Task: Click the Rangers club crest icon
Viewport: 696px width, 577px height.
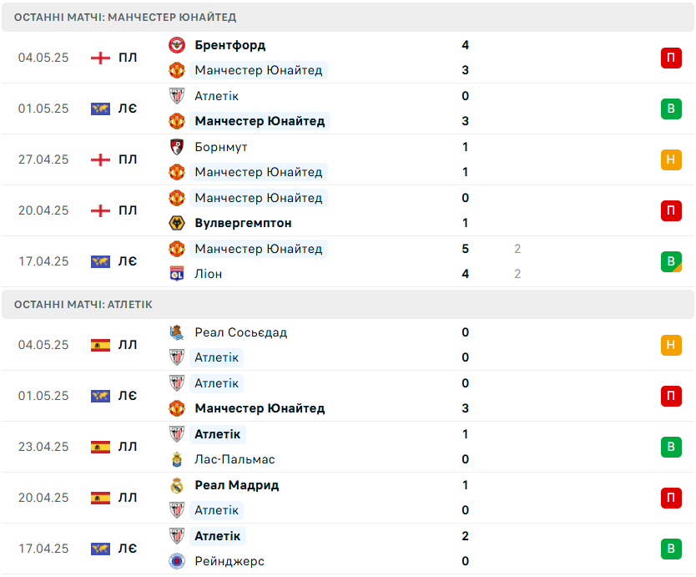Action: point(177,561)
